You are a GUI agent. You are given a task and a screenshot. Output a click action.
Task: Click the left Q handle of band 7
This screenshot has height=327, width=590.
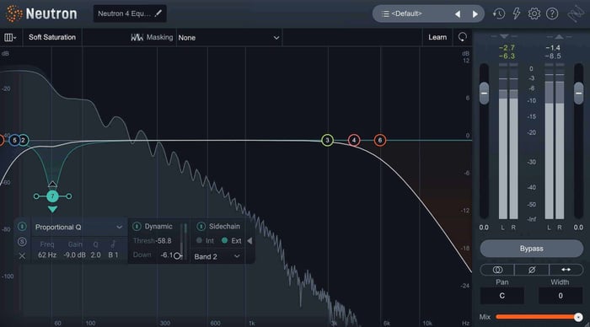click(x=36, y=196)
